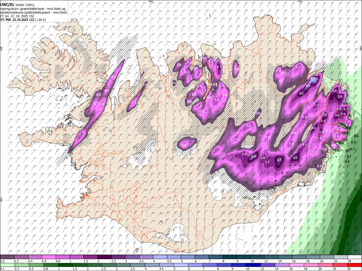362x271 pixels.
Task: Select the darkest green 1 swatch, bottom legend row
Action: pyautogui.click(x=65, y=265)
